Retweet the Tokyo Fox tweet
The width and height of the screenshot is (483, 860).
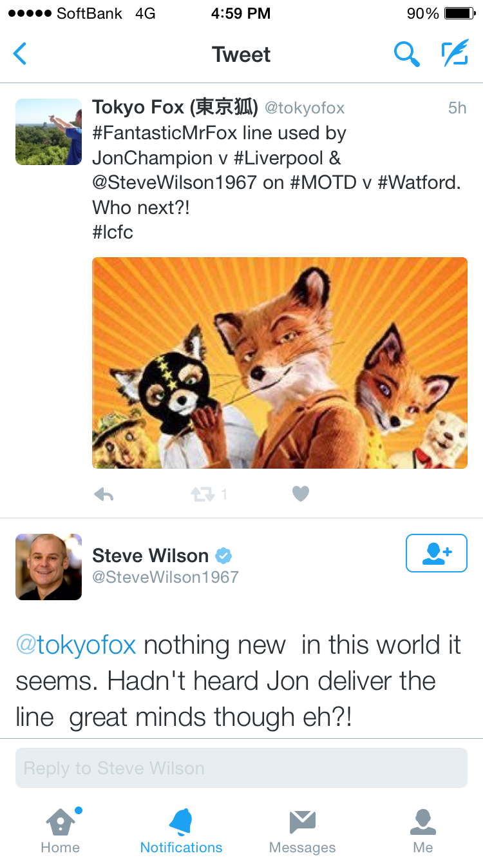(x=202, y=494)
